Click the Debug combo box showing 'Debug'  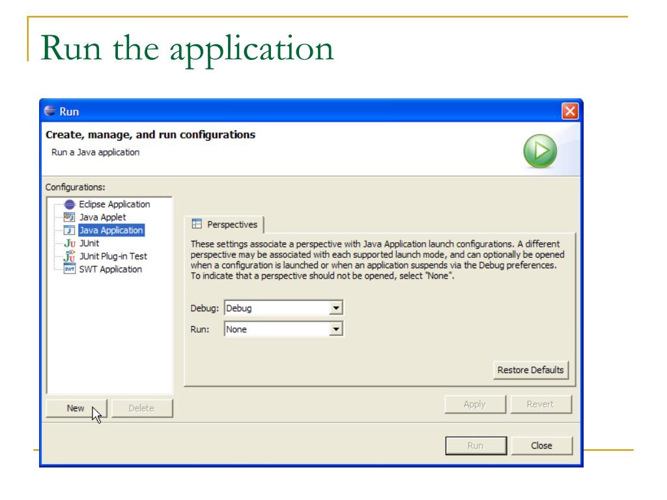[283, 308]
